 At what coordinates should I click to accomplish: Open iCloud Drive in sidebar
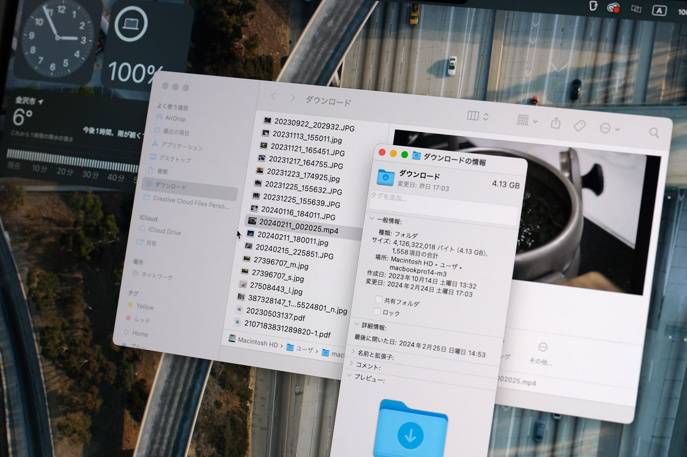point(160,230)
